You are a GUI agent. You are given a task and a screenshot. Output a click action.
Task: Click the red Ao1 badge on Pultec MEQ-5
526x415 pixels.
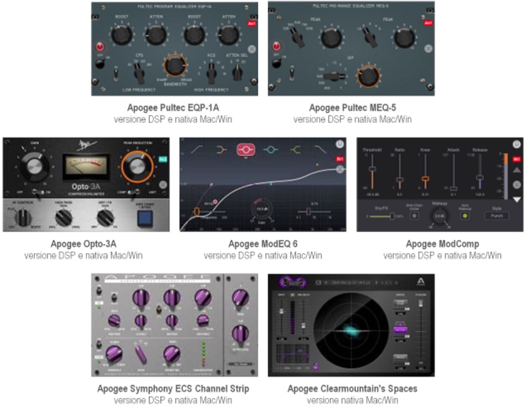click(x=428, y=23)
